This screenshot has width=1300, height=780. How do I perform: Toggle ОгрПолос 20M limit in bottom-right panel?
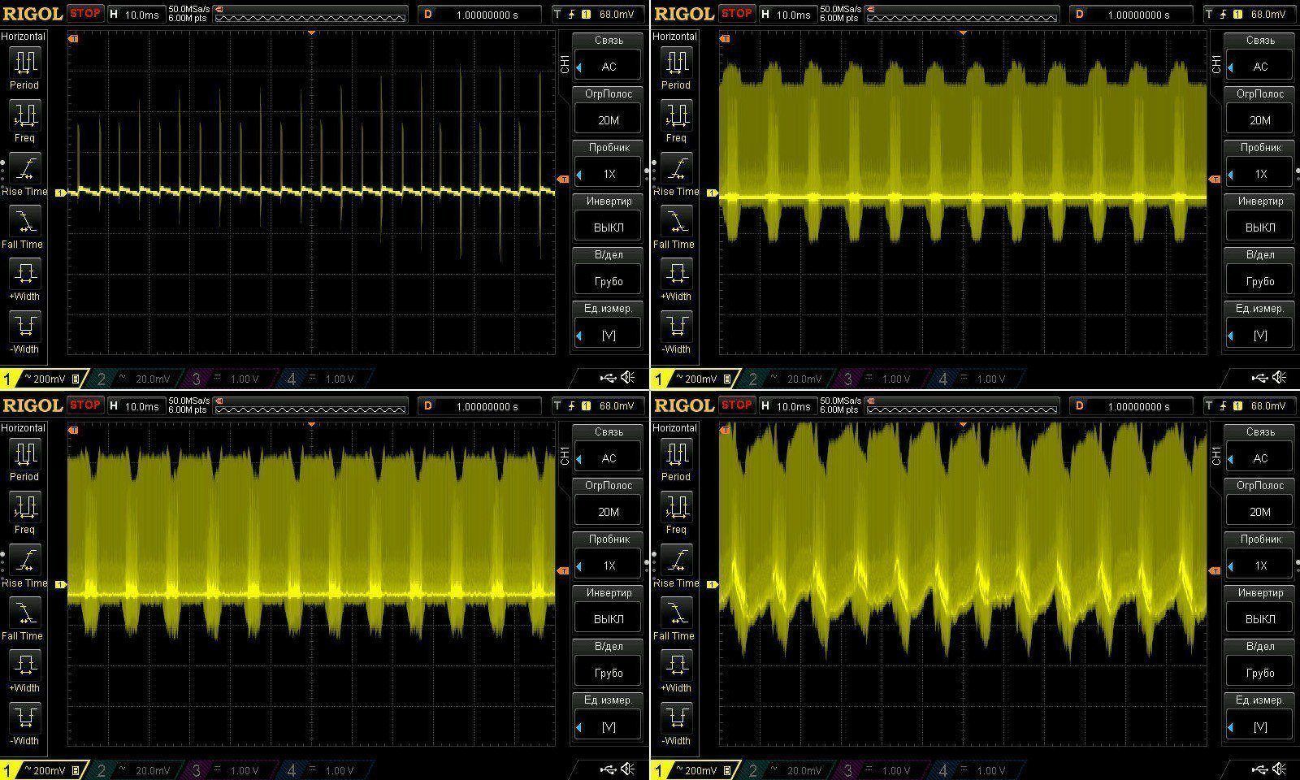click(x=1259, y=512)
